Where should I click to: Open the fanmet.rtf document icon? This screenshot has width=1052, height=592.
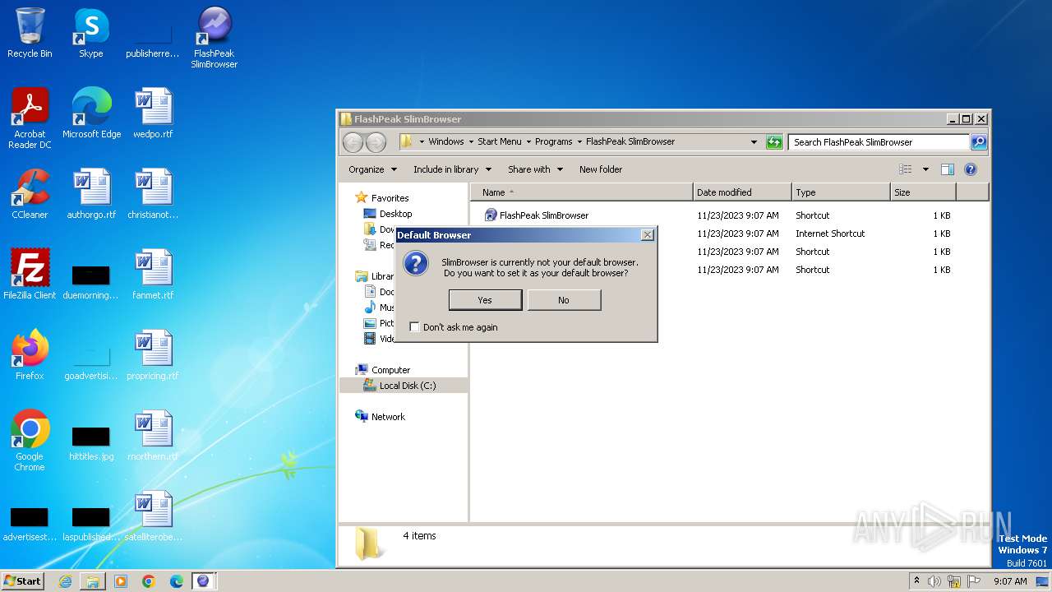(153, 275)
